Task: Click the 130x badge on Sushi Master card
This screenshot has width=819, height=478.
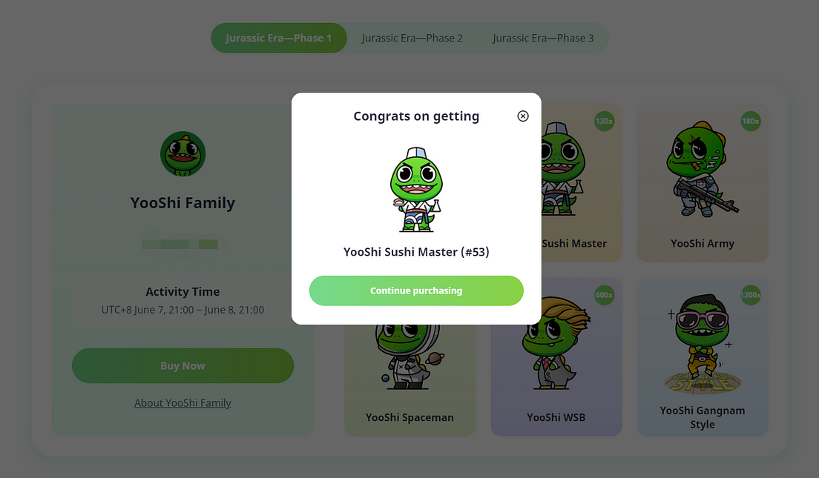Action: [x=605, y=121]
